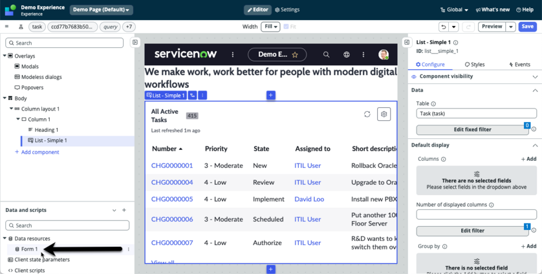
Task: Toggle the Fit checkbox
Action: [x=286, y=26]
